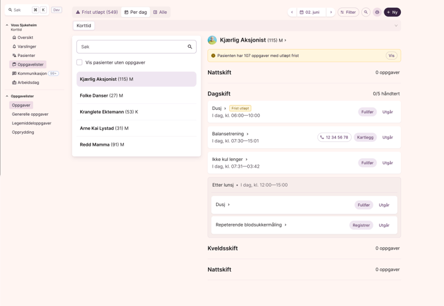This screenshot has height=306, width=444.
Task: Click the print icon button
Action: click(x=377, y=12)
